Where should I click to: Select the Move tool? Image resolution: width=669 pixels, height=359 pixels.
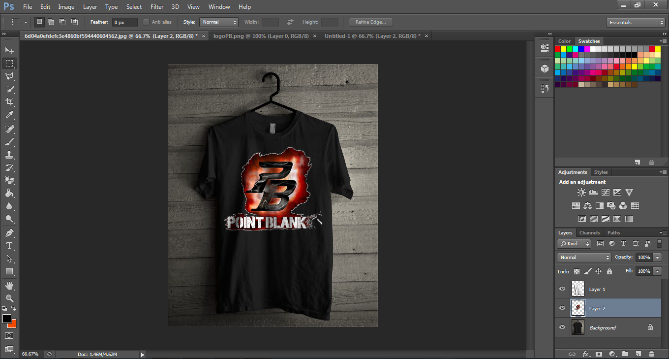pos(9,50)
